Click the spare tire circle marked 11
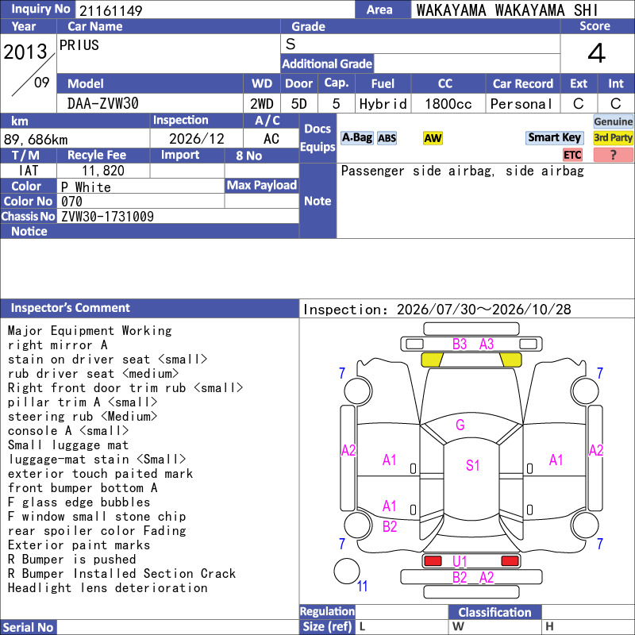635x635 pixels. (x=347, y=571)
